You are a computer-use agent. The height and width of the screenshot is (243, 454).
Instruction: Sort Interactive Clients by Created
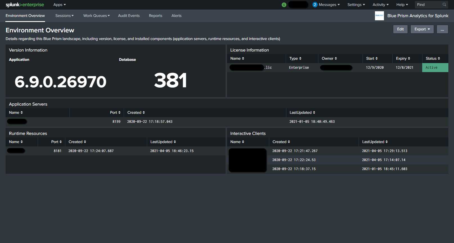[281, 142]
